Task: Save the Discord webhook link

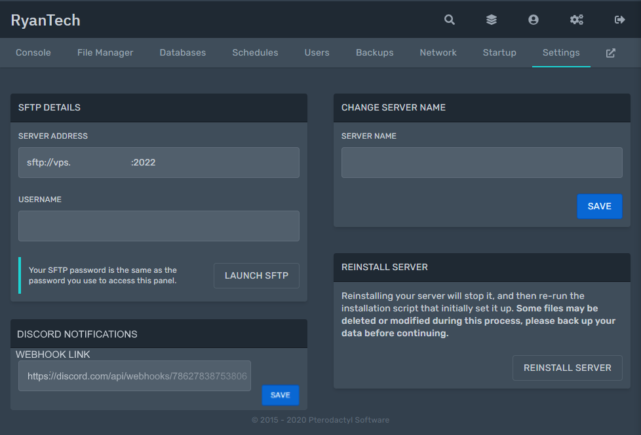Action: (x=281, y=395)
